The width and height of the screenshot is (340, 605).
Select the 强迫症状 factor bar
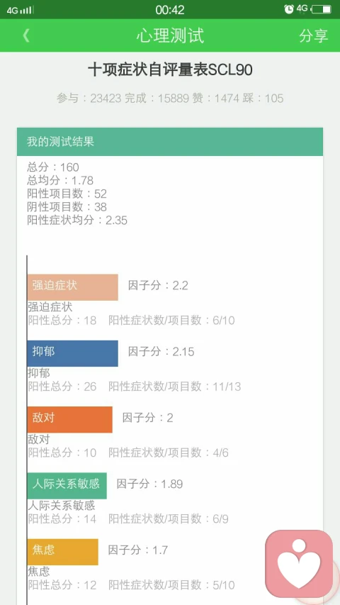click(x=72, y=287)
